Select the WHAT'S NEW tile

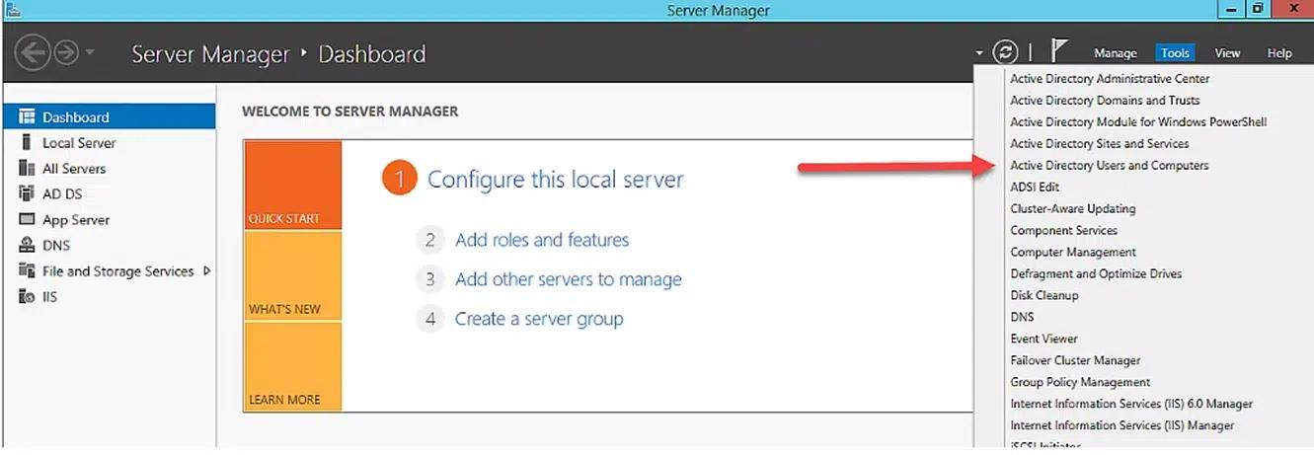point(293,275)
